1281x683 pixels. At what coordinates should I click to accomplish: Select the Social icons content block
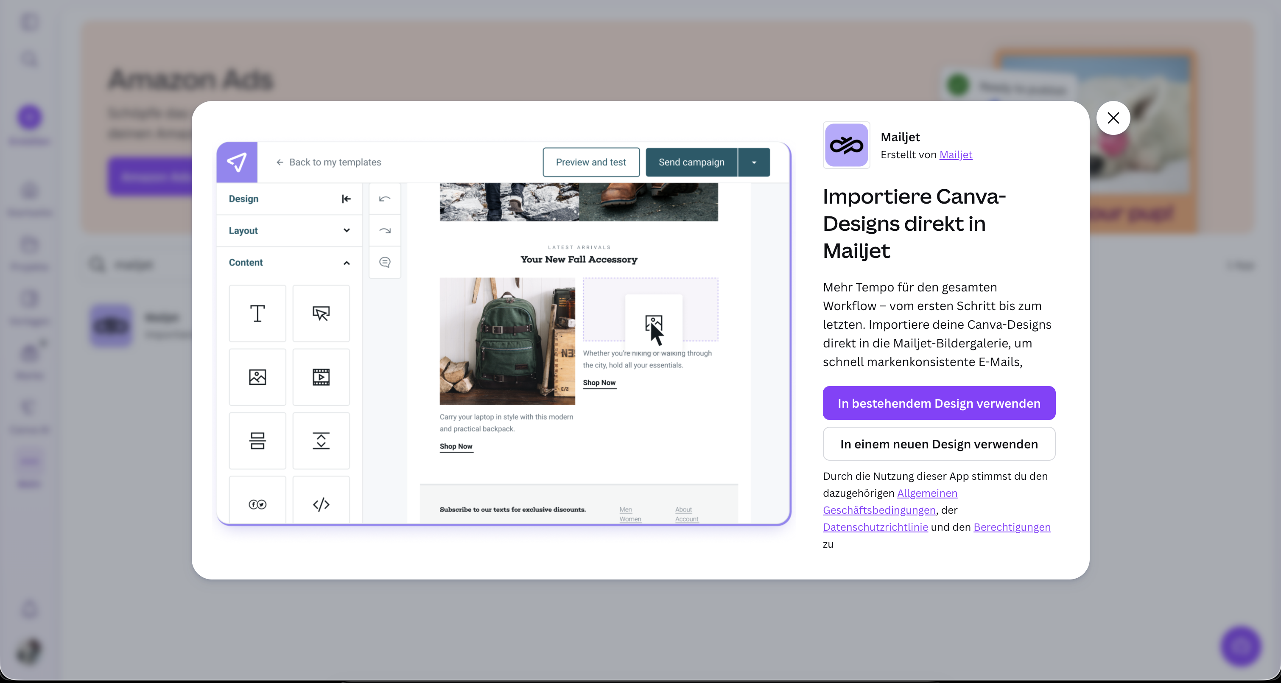(257, 500)
